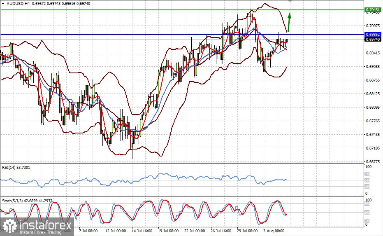
Task: Click the gray chart shift triangle marker at top
Action: [290, 1]
